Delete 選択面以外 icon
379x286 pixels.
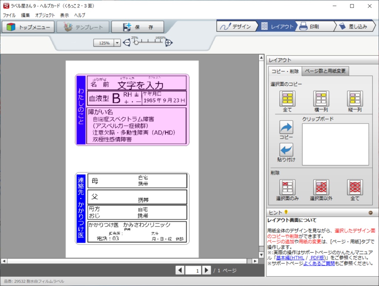click(x=321, y=187)
